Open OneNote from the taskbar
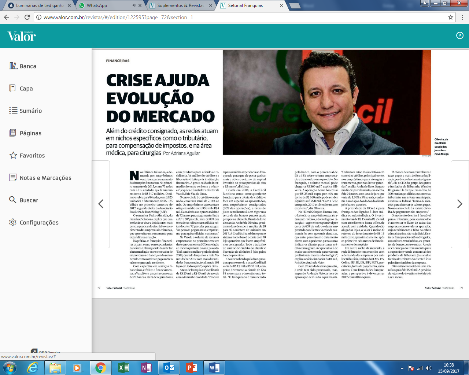This screenshot has width=469, height=375. pos(146,368)
